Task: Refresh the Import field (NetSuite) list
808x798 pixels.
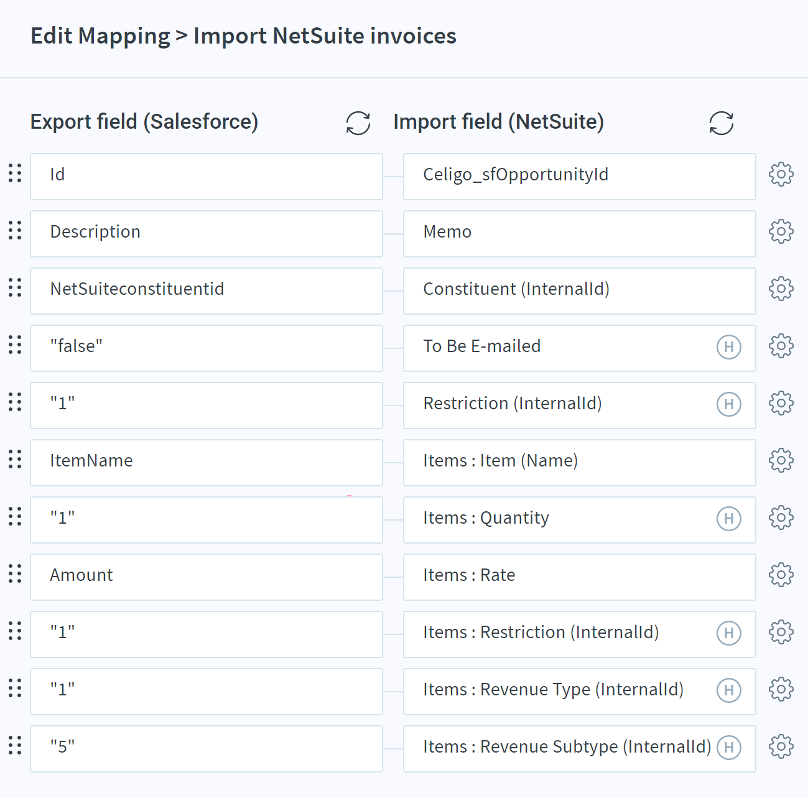Action: coord(722,123)
